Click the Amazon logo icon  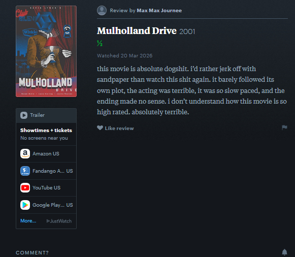point(25,154)
